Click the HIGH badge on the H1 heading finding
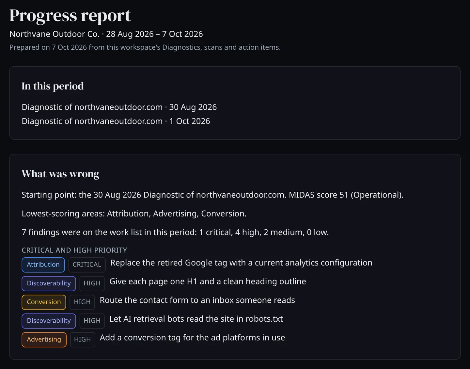 coord(92,283)
